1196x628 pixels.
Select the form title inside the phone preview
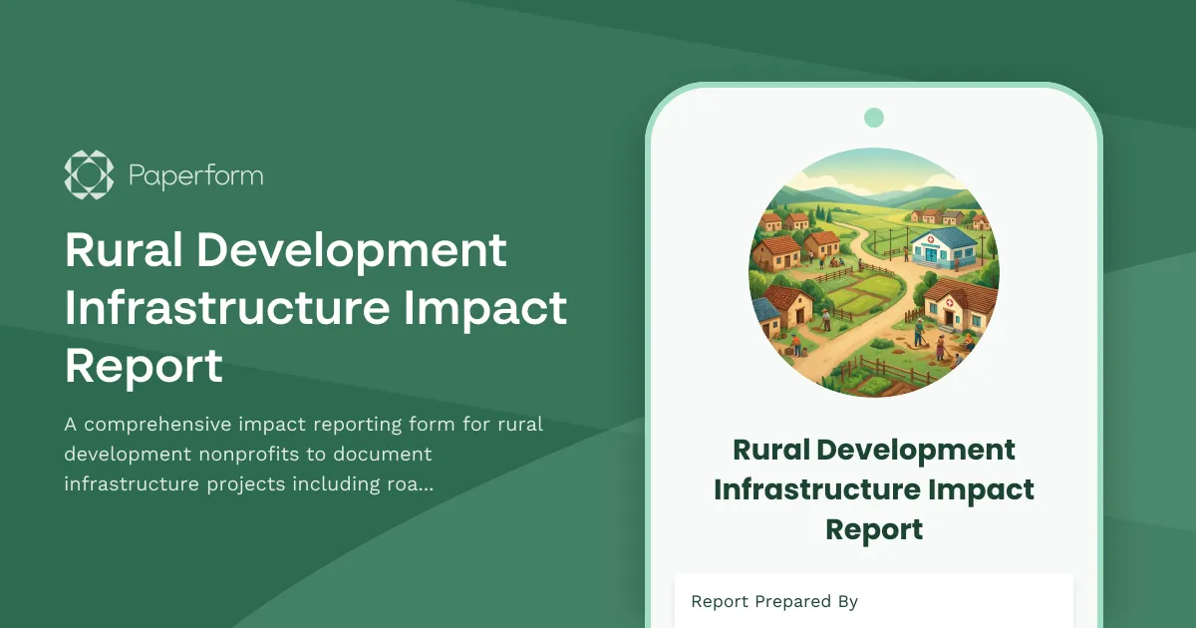click(874, 489)
